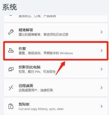109x115 pixels.
Task: Select the 恢复 title text
Action: (x=22, y=48)
